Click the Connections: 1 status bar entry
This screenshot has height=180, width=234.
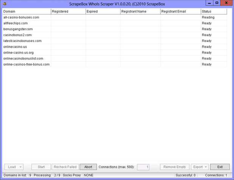(216, 175)
